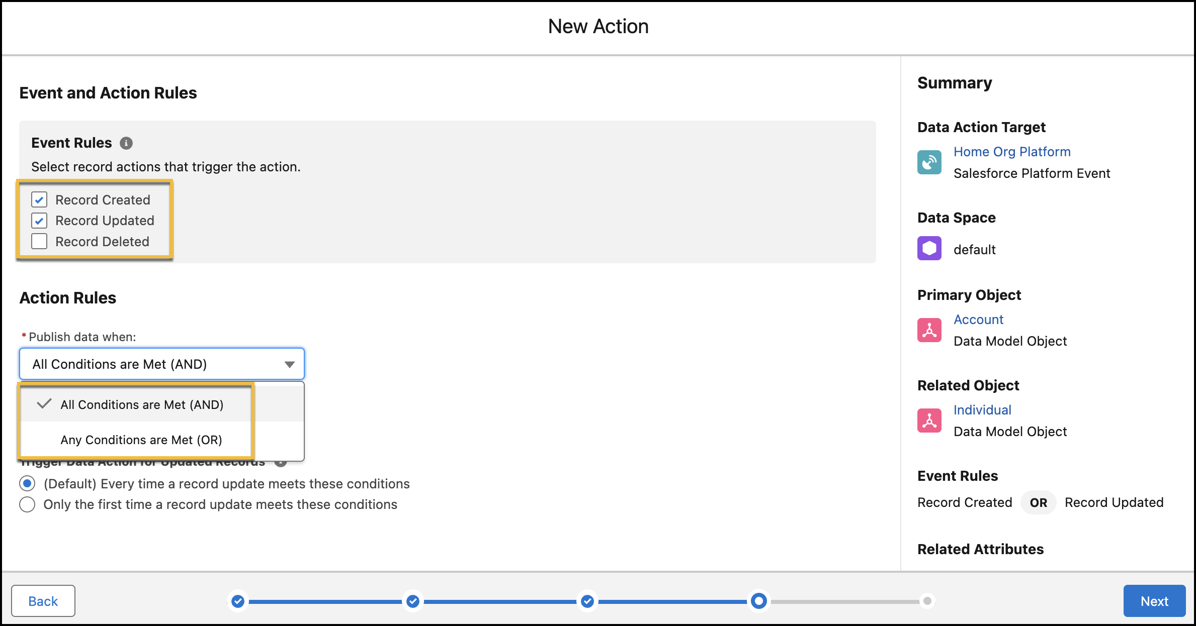Click the Individual data model object icon

[x=929, y=421]
